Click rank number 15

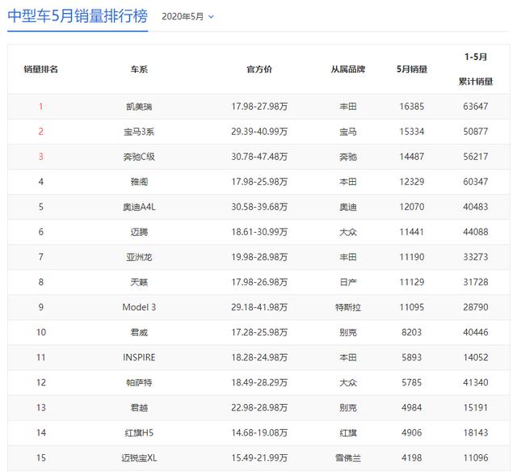click(41, 457)
